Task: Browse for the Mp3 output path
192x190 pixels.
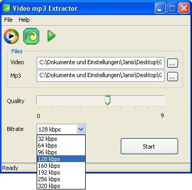Action: (x=172, y=77)
